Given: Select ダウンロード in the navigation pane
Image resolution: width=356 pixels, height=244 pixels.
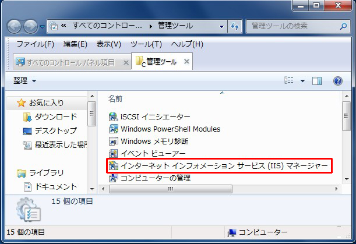Looking at the screenshot, I should tap(55, 116).
